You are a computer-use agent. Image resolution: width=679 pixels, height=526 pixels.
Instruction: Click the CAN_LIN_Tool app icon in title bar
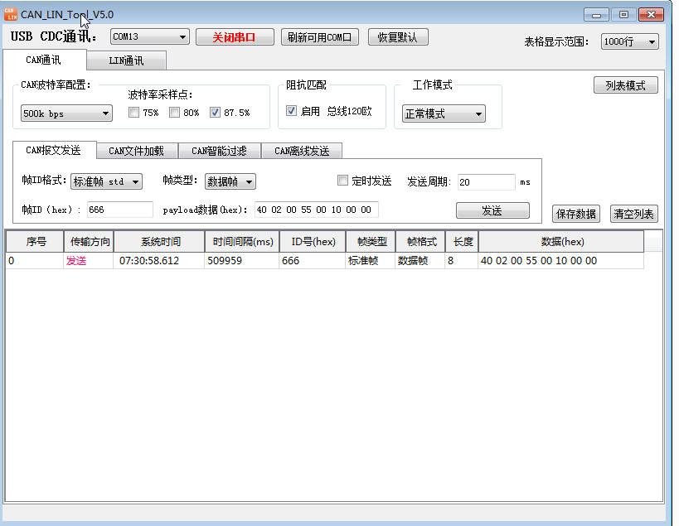[11, 14]
